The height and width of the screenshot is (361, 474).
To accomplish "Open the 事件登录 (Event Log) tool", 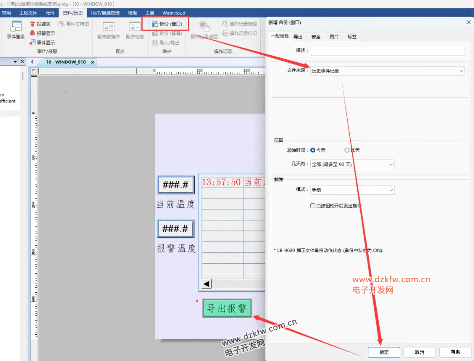I will coord(16,29).
